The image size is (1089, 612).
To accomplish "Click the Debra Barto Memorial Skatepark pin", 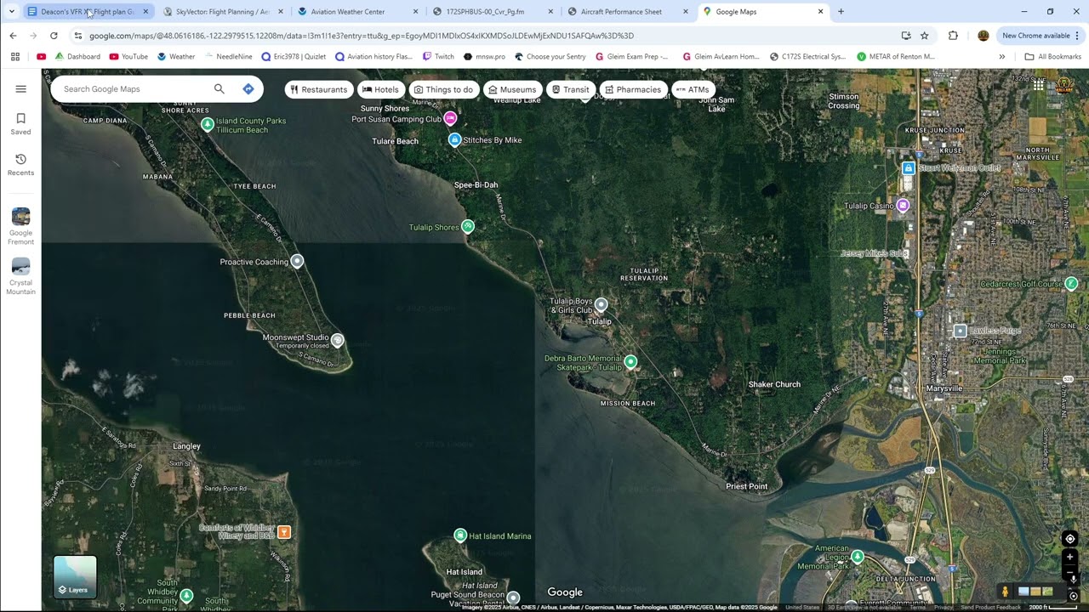I will [x=630, y=362].
